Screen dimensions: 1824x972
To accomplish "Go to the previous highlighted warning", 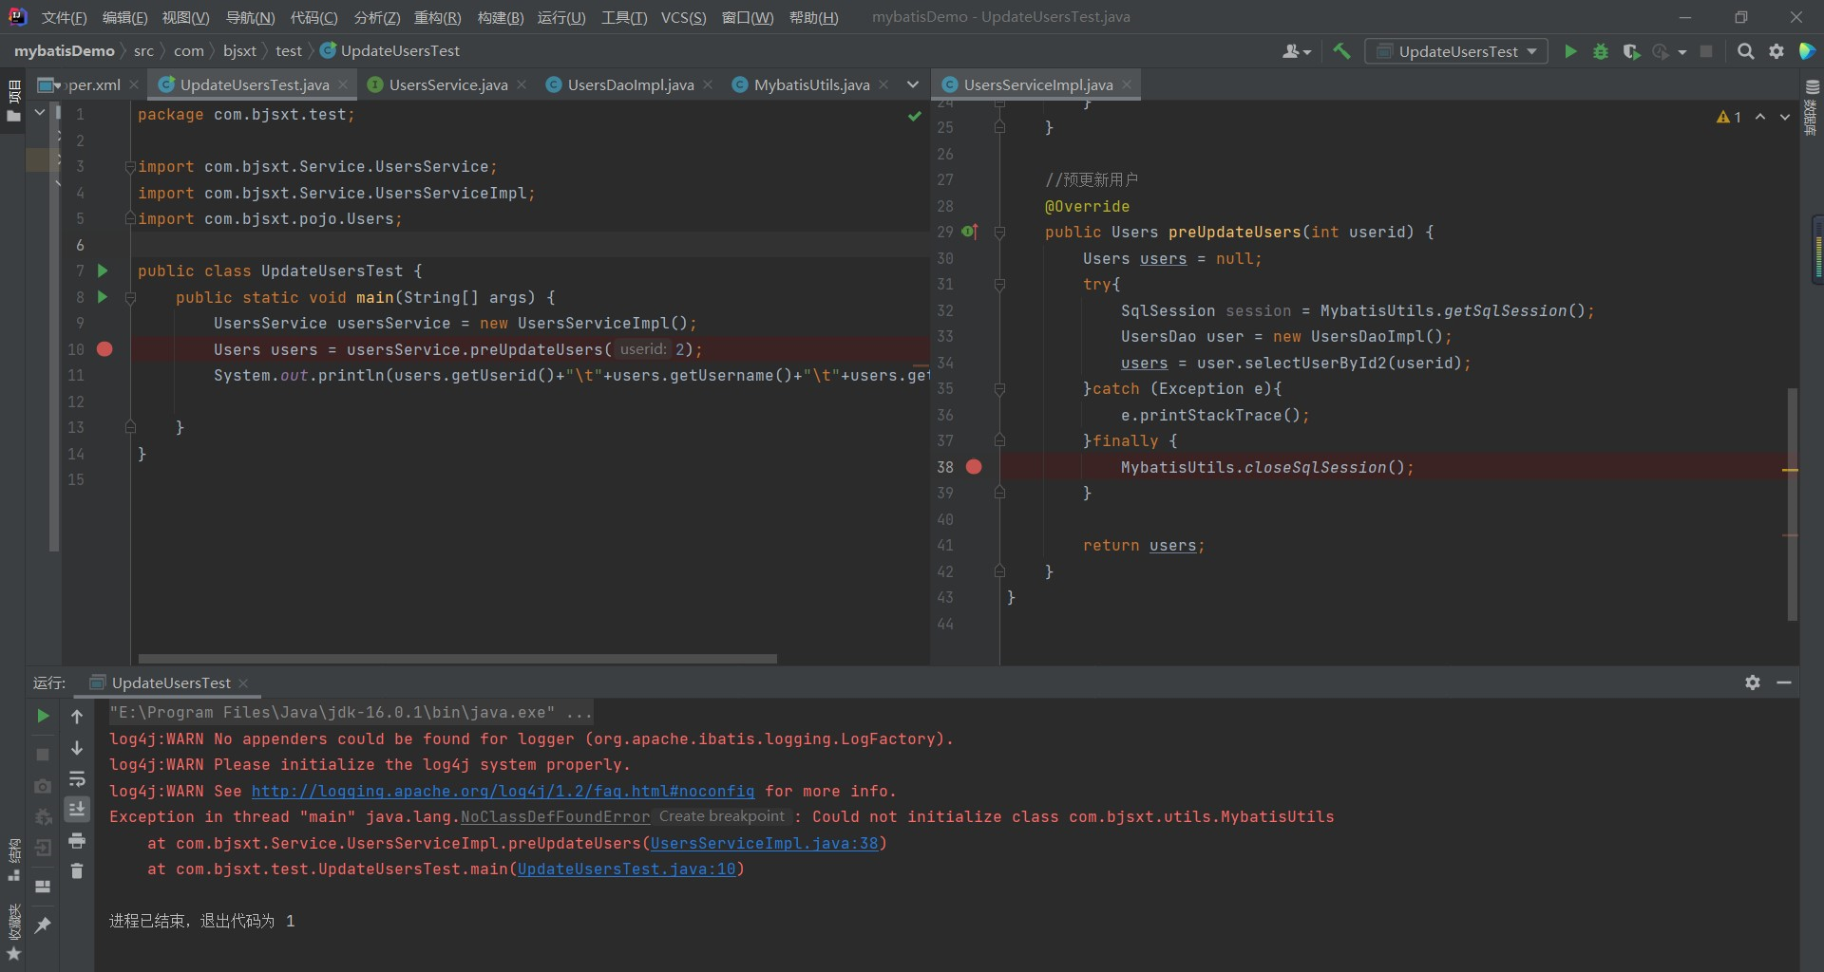I will click(1760, 117).
